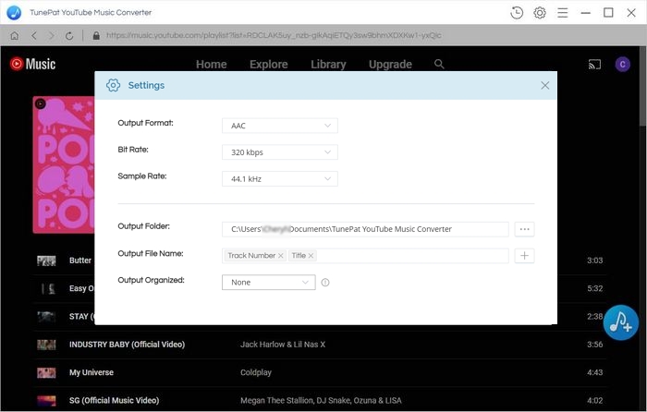Select My Universe song title
This screenshot has height=412, width=647.
point(92,372)
